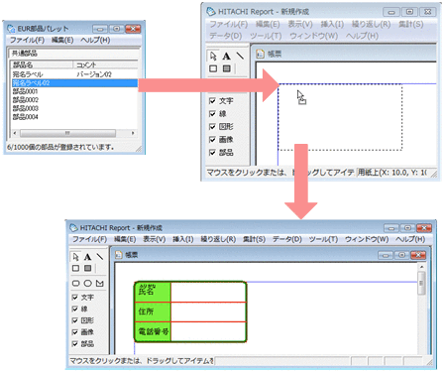The height and width of the screenshot is (373, 445).
Task: Click 帳票 document icon in upper Report window
Action: [x=261, y=54]
